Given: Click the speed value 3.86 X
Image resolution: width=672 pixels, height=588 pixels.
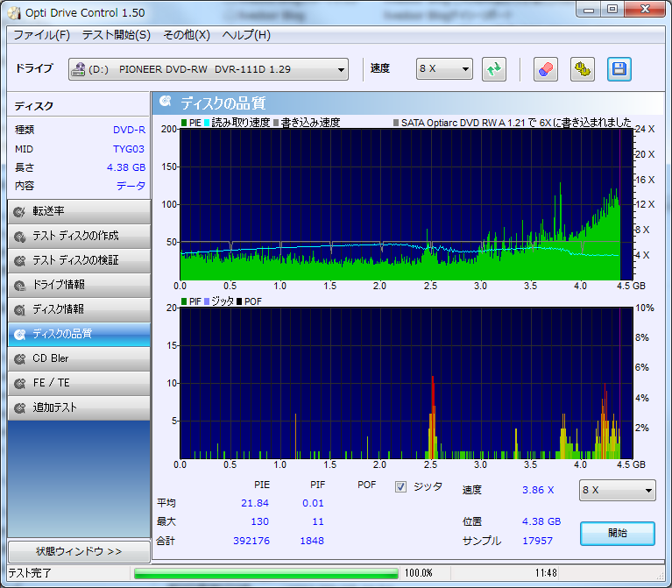Looking at the screenshot, I should tap(538, 490).
